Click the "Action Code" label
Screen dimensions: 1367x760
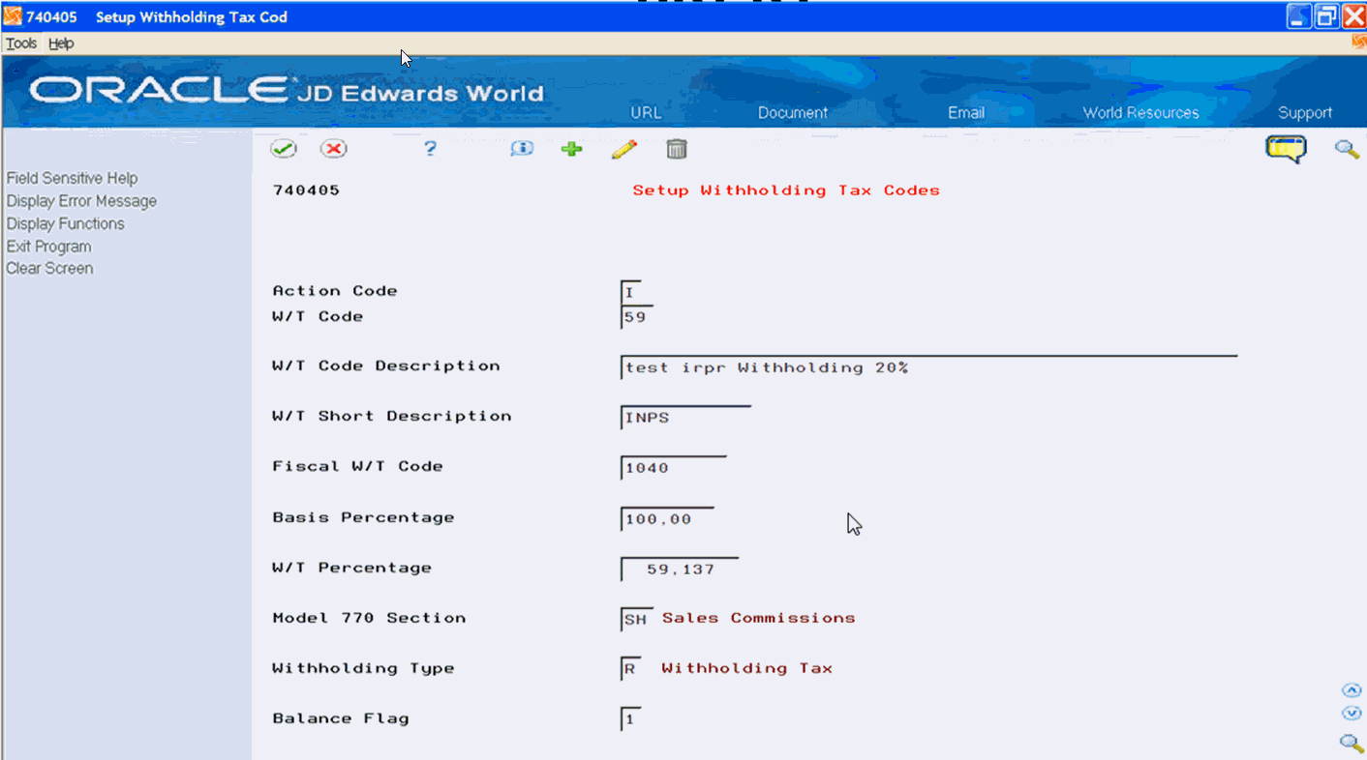click(335, 291)
